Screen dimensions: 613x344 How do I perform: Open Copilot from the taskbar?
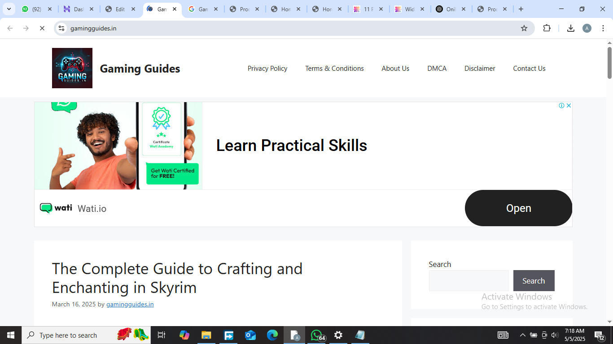184,335
